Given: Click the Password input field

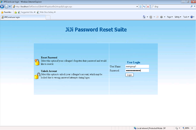Looking at the screenshot, I should coord(137,71).
